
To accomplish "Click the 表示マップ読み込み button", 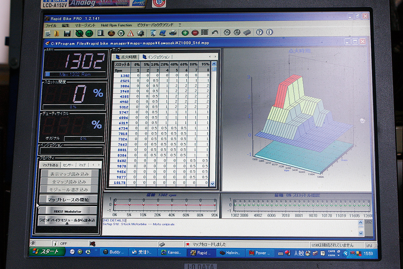I will (x=70, y=174).
